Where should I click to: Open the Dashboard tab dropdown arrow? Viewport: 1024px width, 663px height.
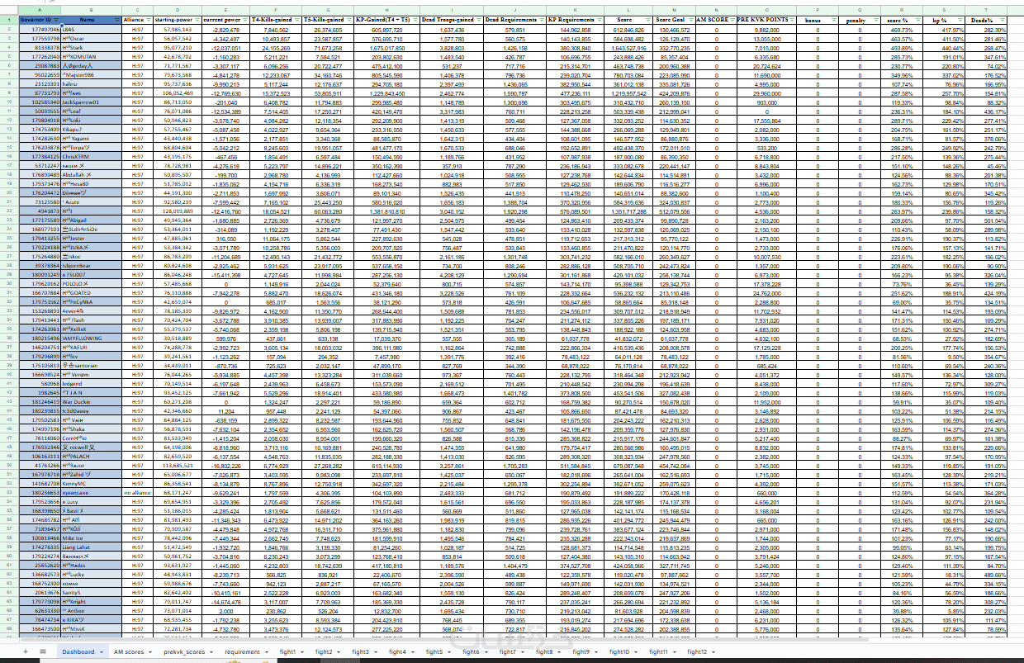tap(102, 652)
